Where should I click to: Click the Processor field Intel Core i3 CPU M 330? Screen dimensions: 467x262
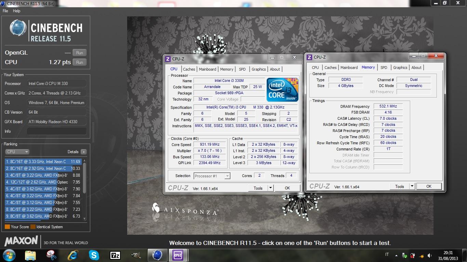[56, 84]
